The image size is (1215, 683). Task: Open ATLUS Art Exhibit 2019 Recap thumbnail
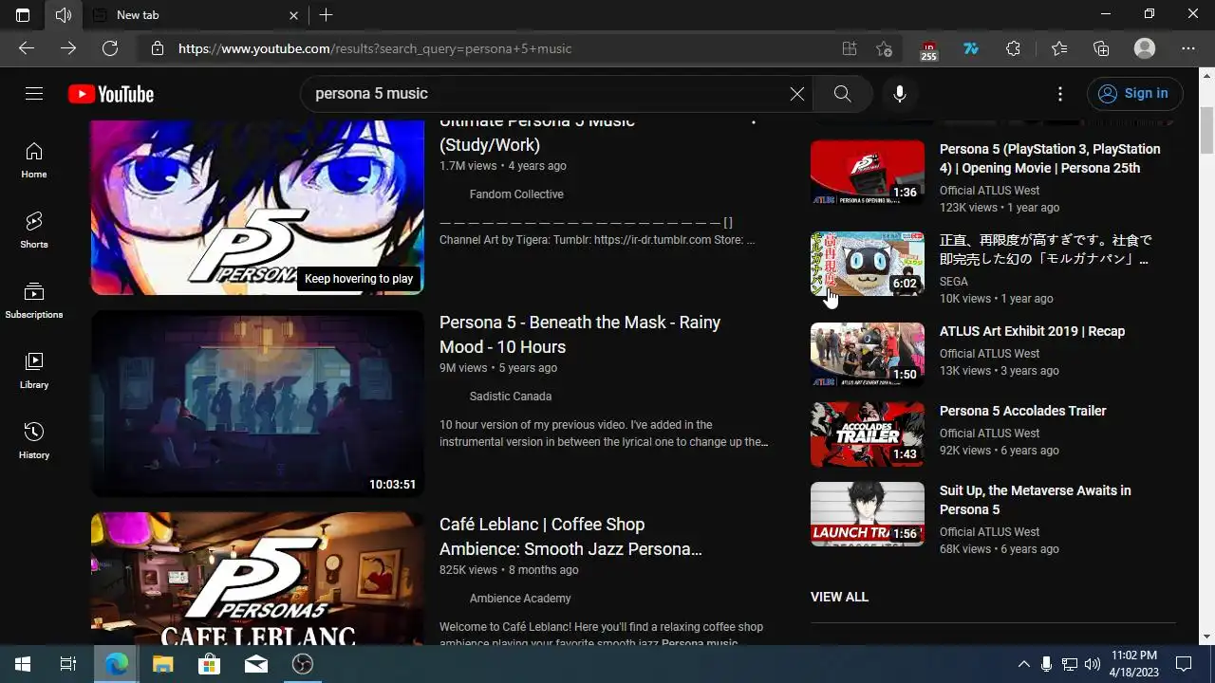point(868,355)
